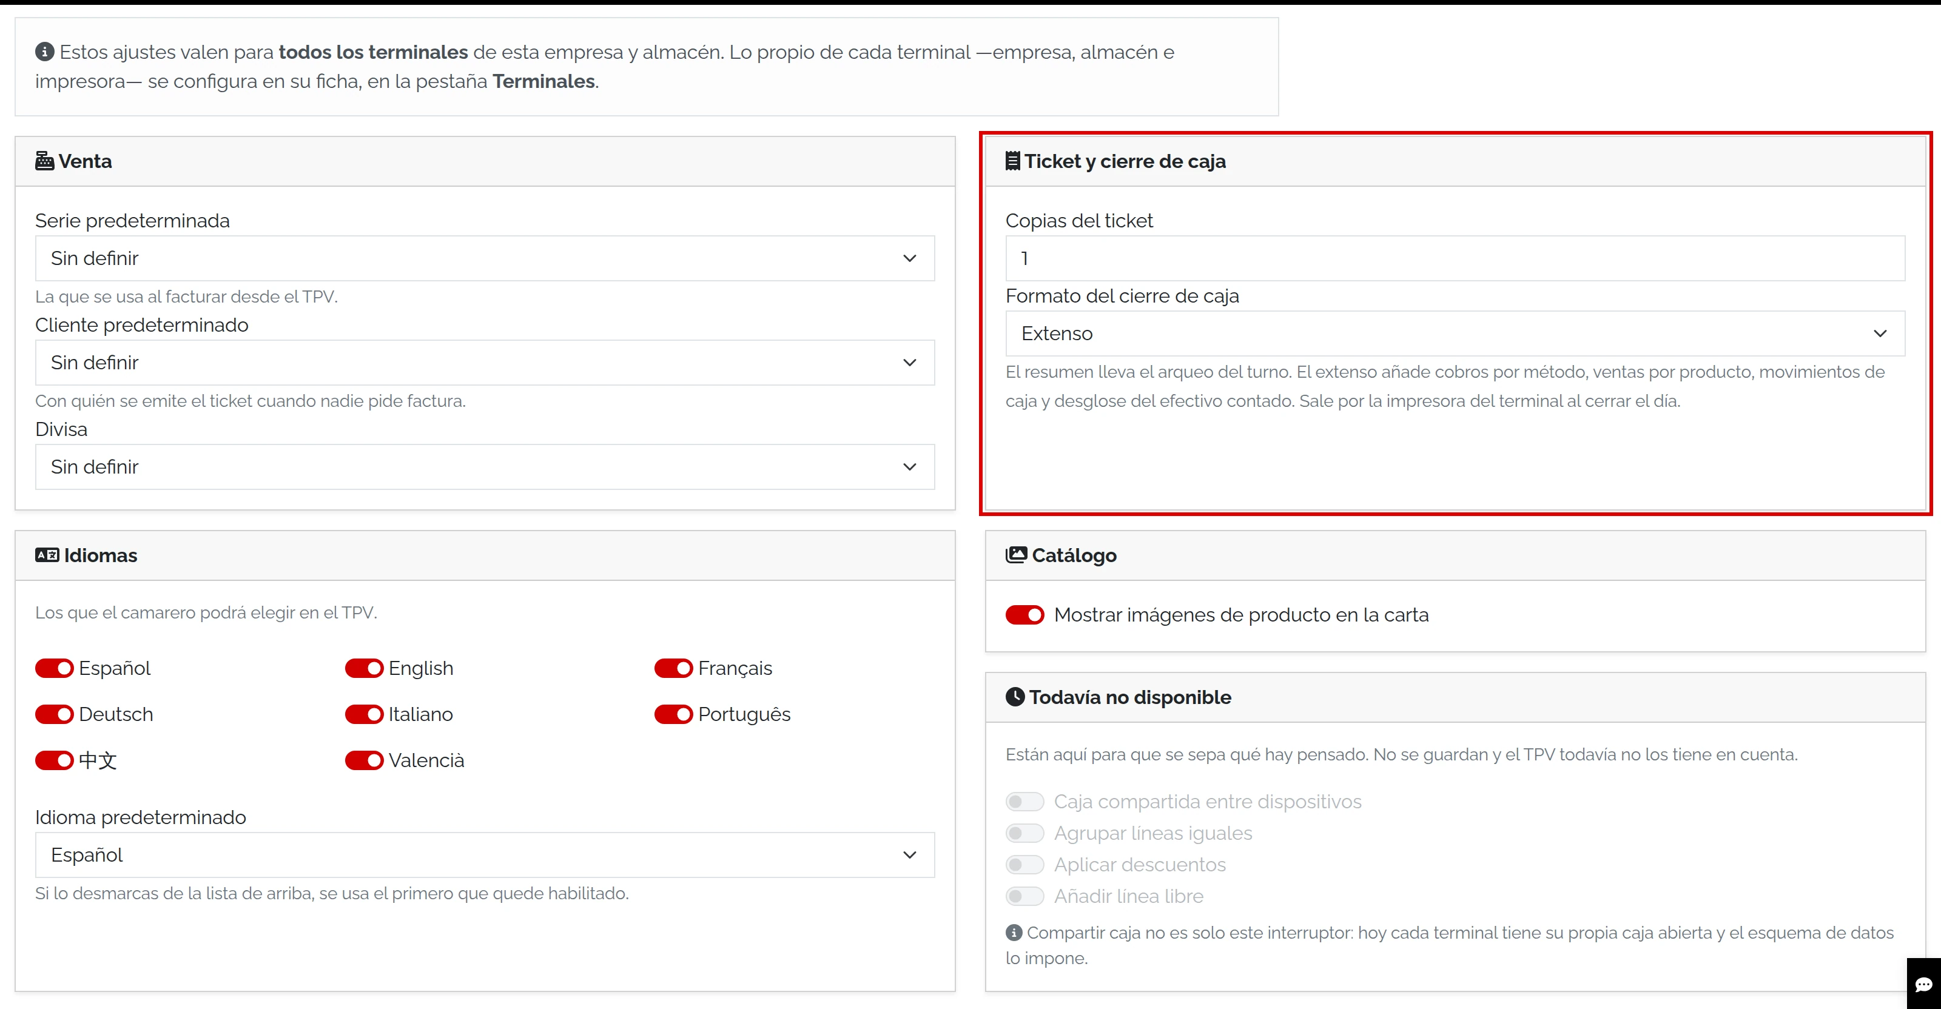Click the Idiomas section title

click(100, 555)
